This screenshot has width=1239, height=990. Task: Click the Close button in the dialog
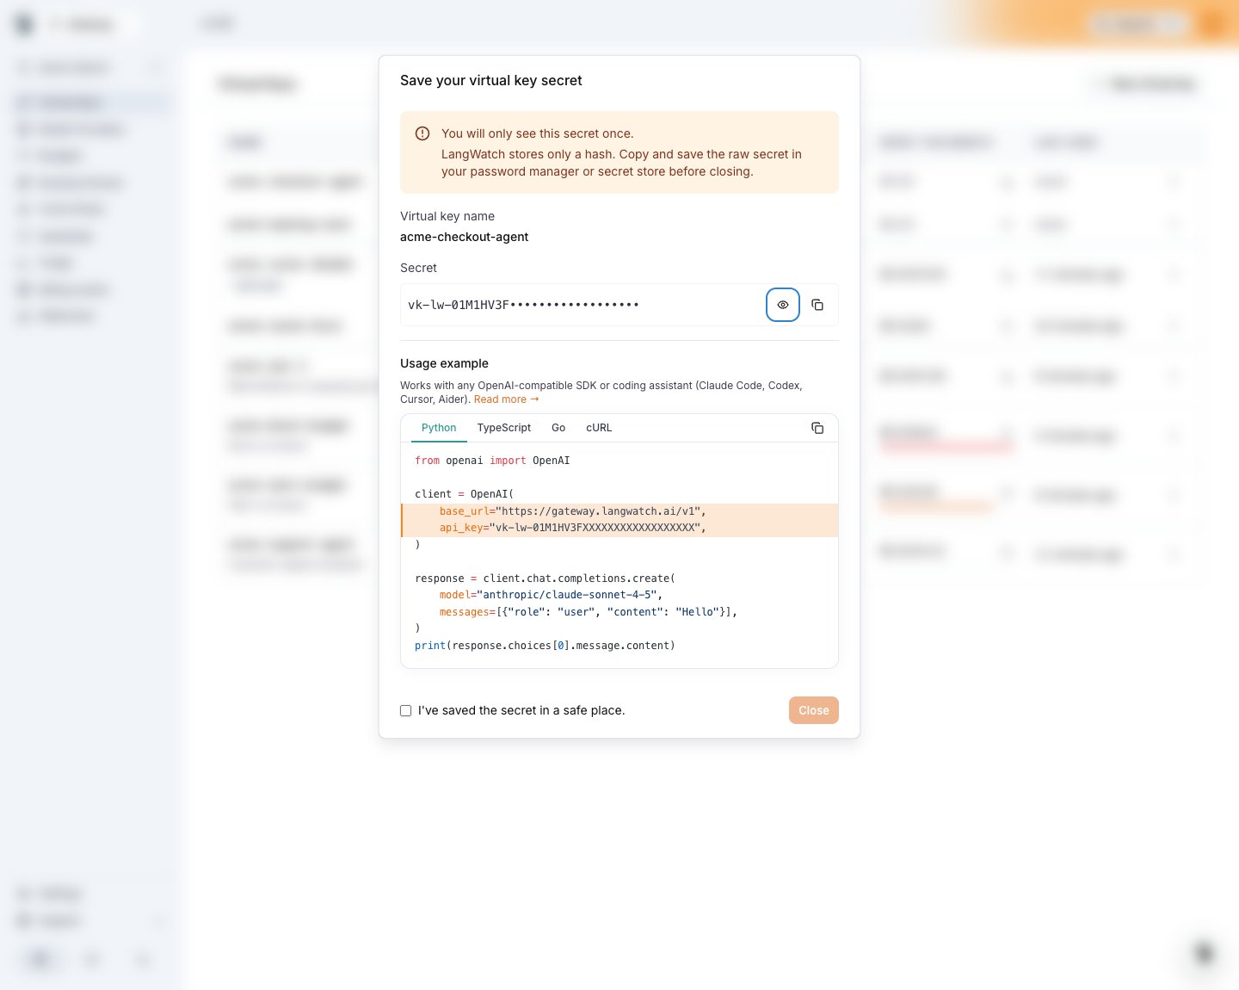click(x=814, y=710)
